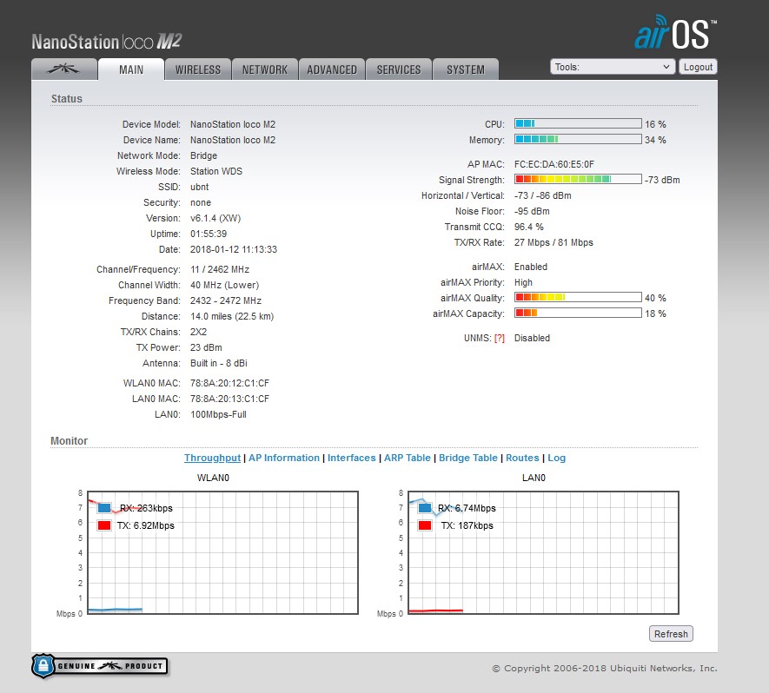Open the AP Information link
Viewport: 769px width, 693px height.
click(x=284, y=458)
